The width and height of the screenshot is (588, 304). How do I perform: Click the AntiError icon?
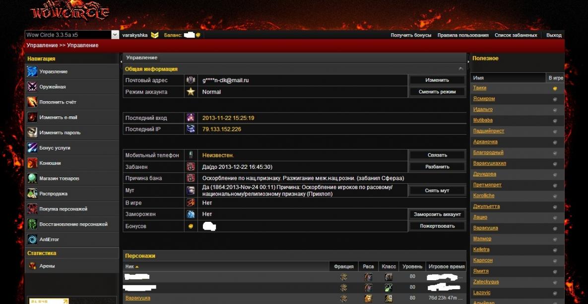[x=32, y=240]
